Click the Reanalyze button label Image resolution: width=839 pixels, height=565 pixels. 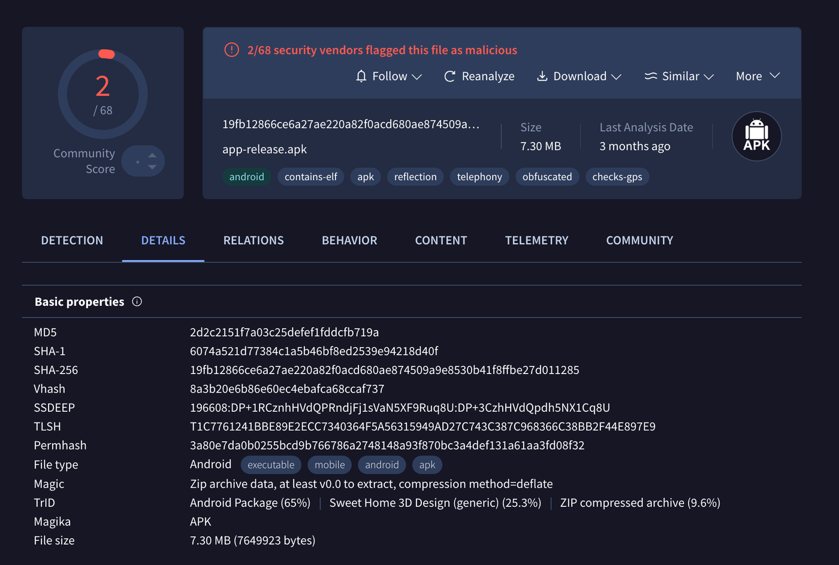488,76
